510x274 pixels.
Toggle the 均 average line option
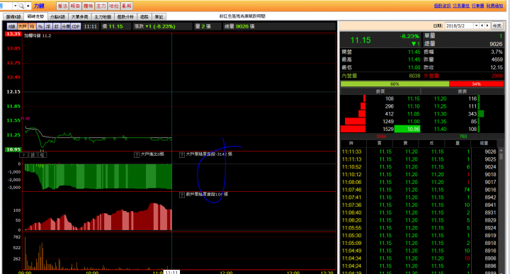(x=32, y=27)
